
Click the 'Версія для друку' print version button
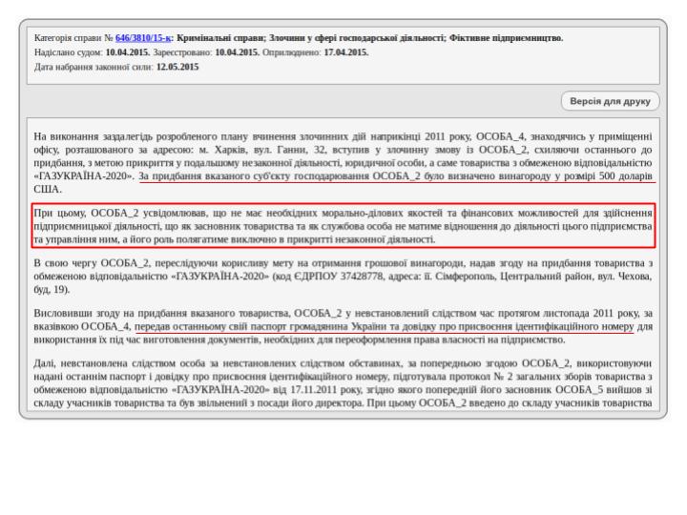pyautogui.click(x=610, y=100)
